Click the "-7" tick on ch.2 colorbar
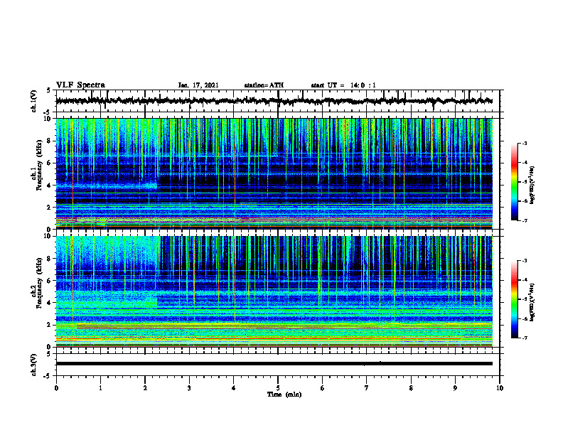Image resolution: width=563 pixels, height=435 pixels. click(525, 338)
